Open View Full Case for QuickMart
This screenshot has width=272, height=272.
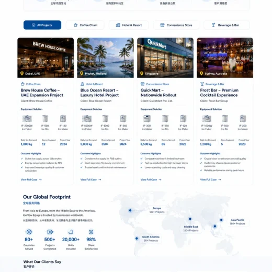pos(151,179)
